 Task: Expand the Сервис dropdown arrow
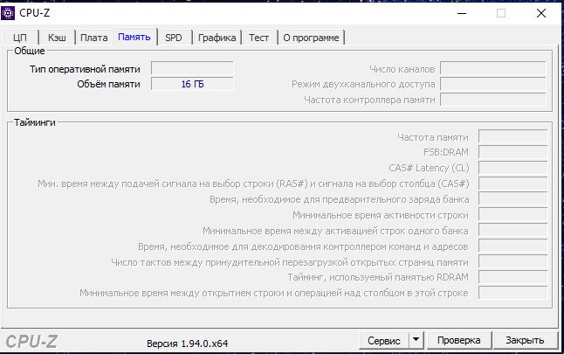[416, 340]
